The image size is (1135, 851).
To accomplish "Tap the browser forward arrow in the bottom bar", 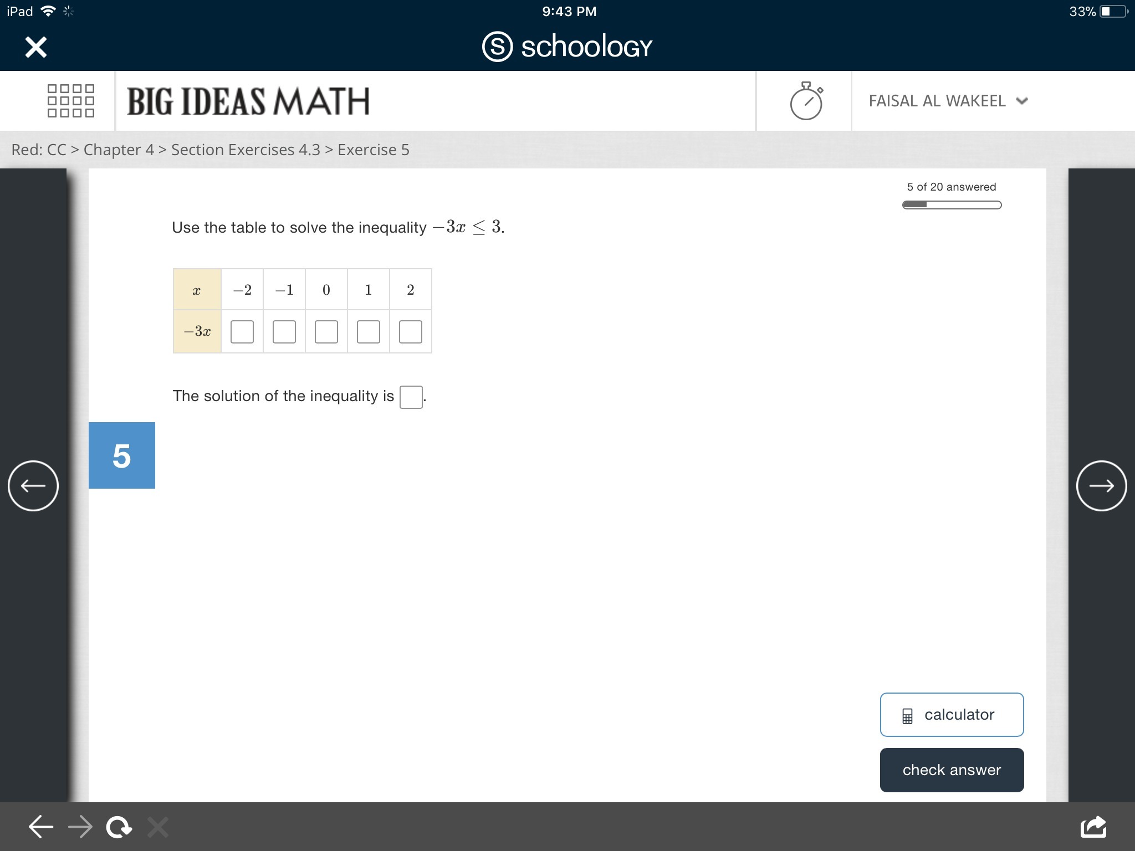I will coord(80,827).
